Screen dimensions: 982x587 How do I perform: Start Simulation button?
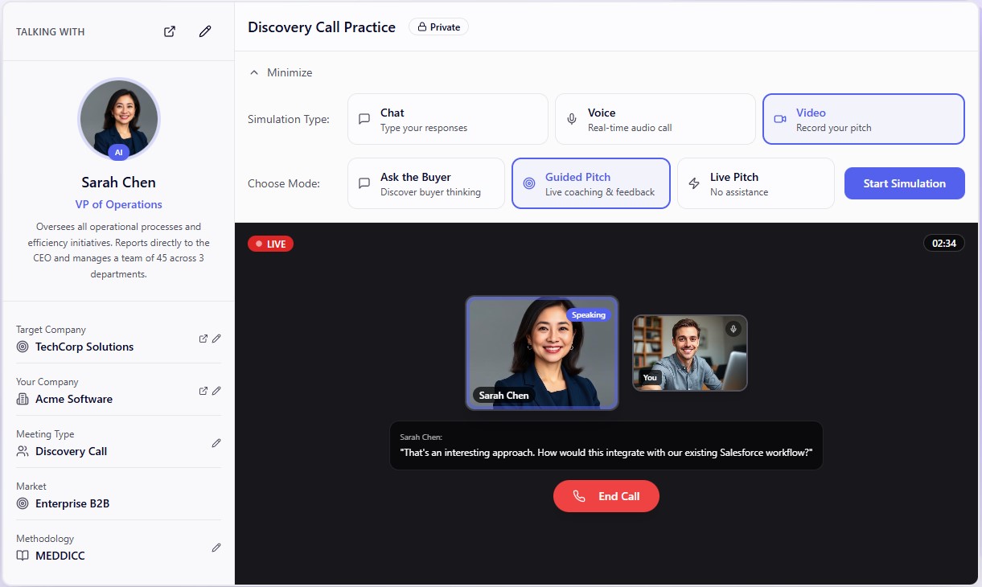904,183
